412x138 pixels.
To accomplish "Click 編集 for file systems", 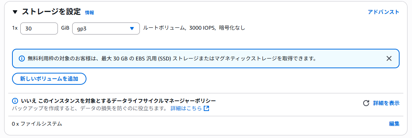I will 394,124.
